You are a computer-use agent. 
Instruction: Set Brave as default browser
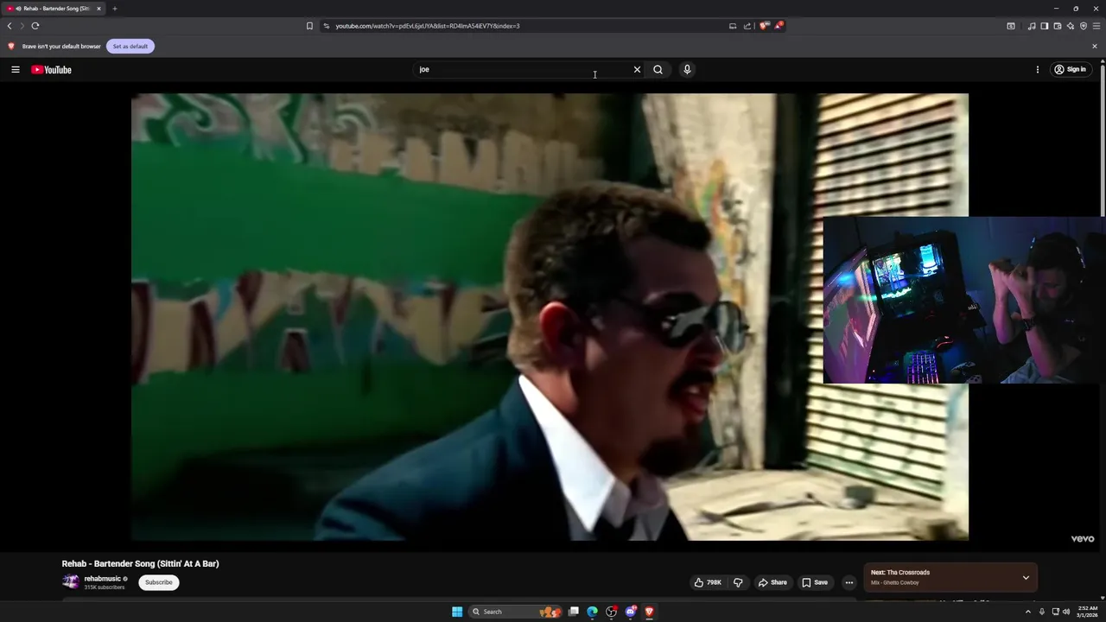pyautogui.click(x=130, y=47)
